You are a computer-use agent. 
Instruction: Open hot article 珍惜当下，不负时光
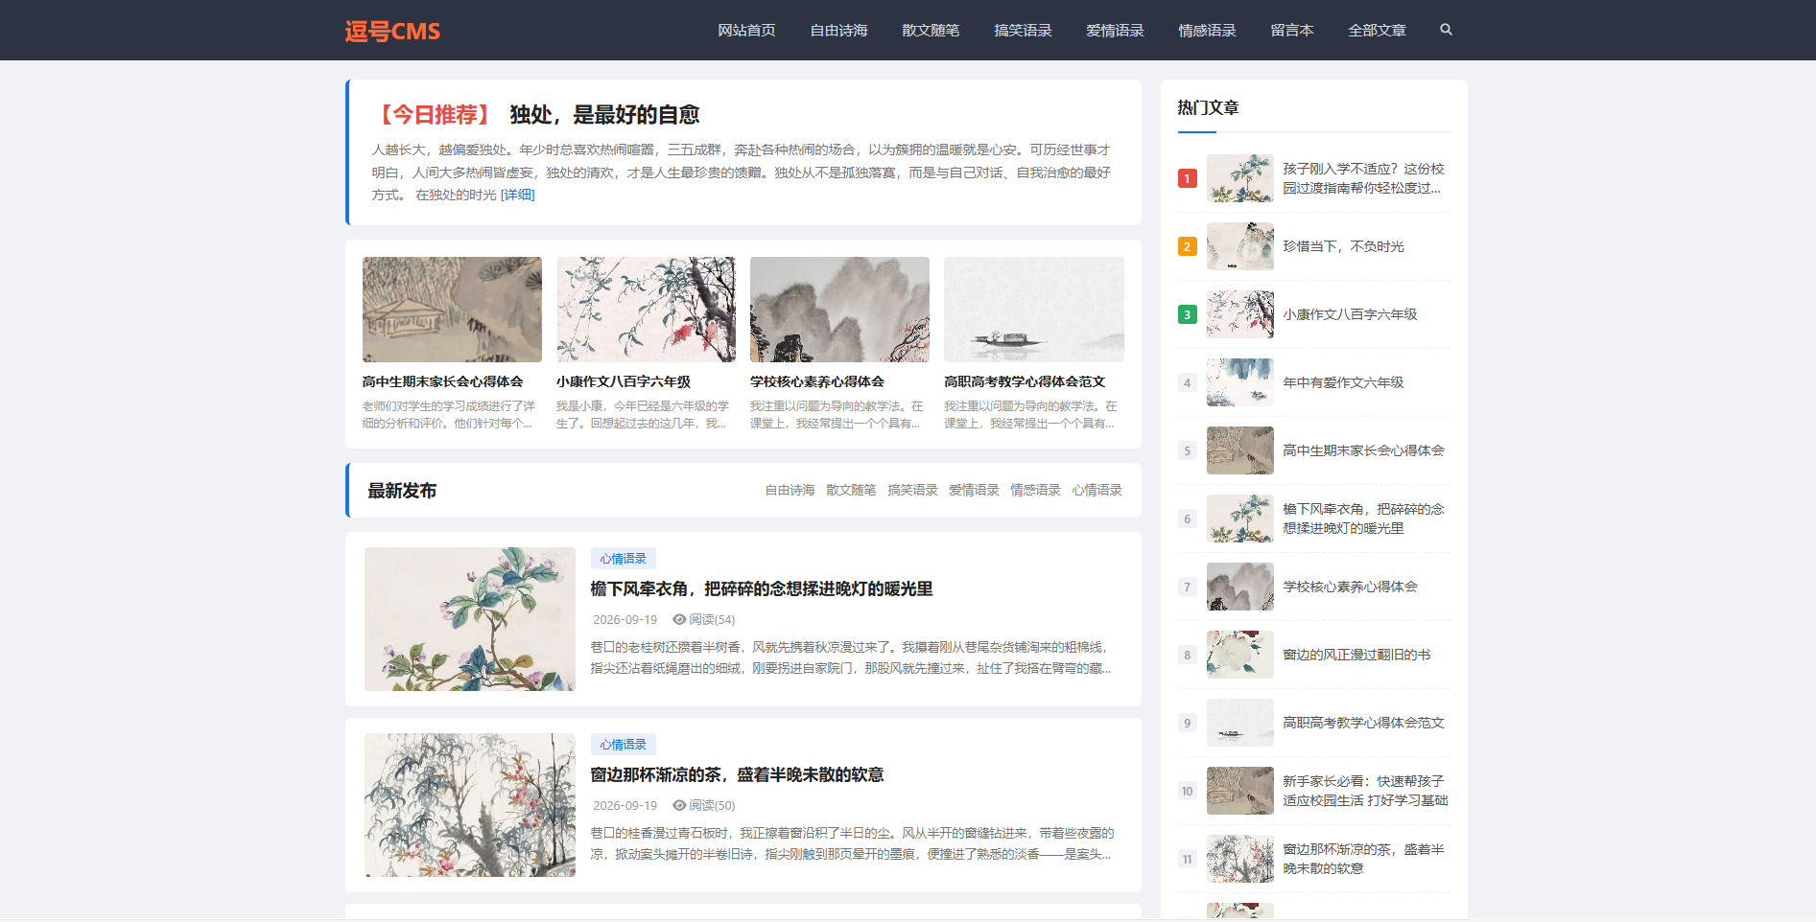(x=1343, y=246)
